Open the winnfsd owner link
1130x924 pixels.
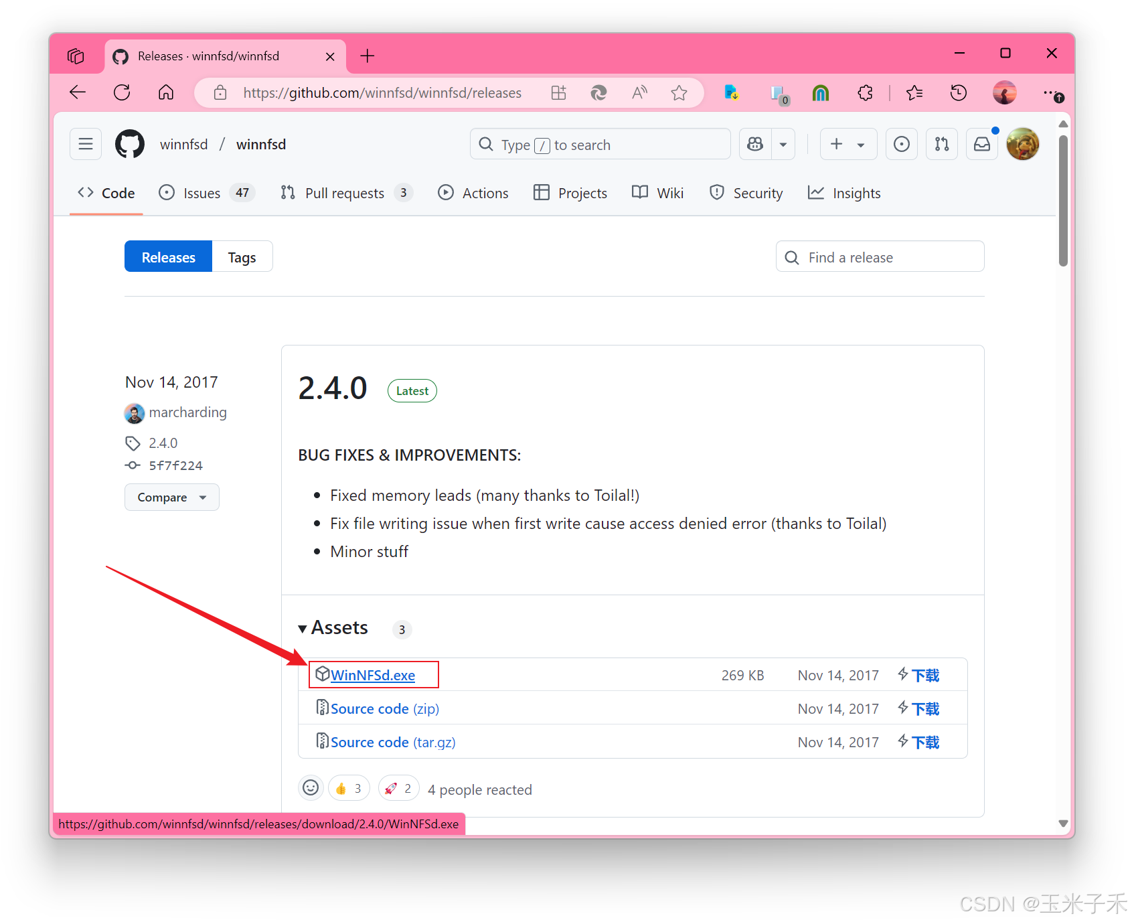coord(183,145)
